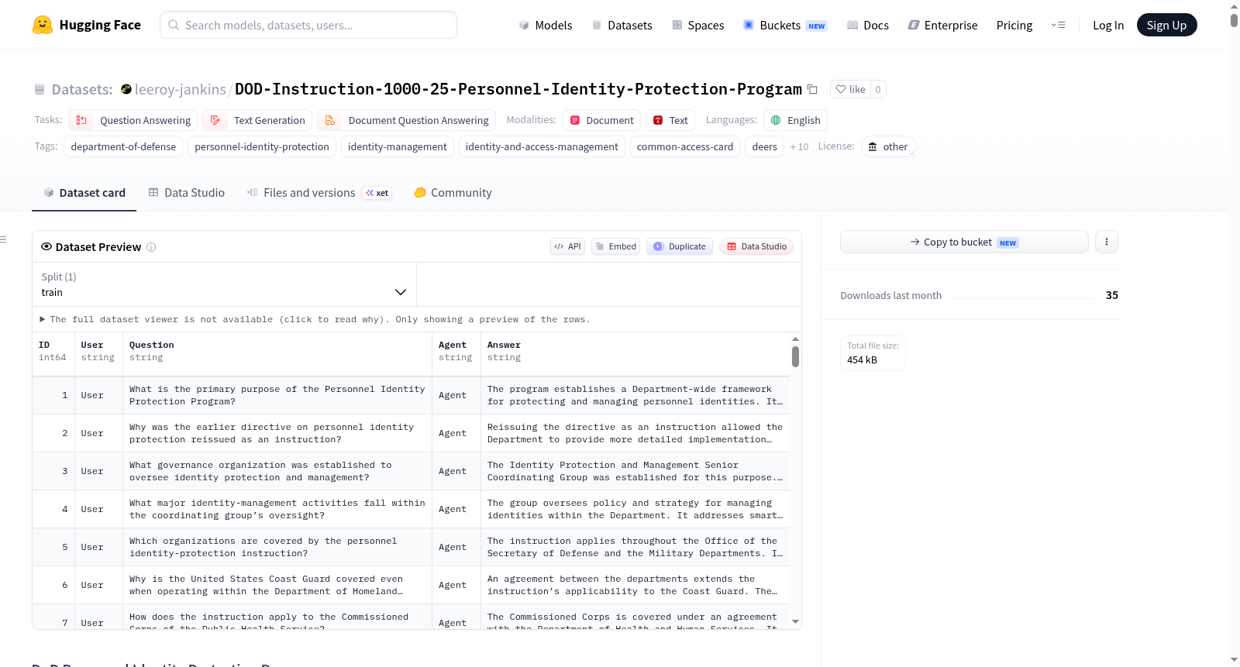Open the department-of-defense tag

pyautogui.click(x=123, y=146)
